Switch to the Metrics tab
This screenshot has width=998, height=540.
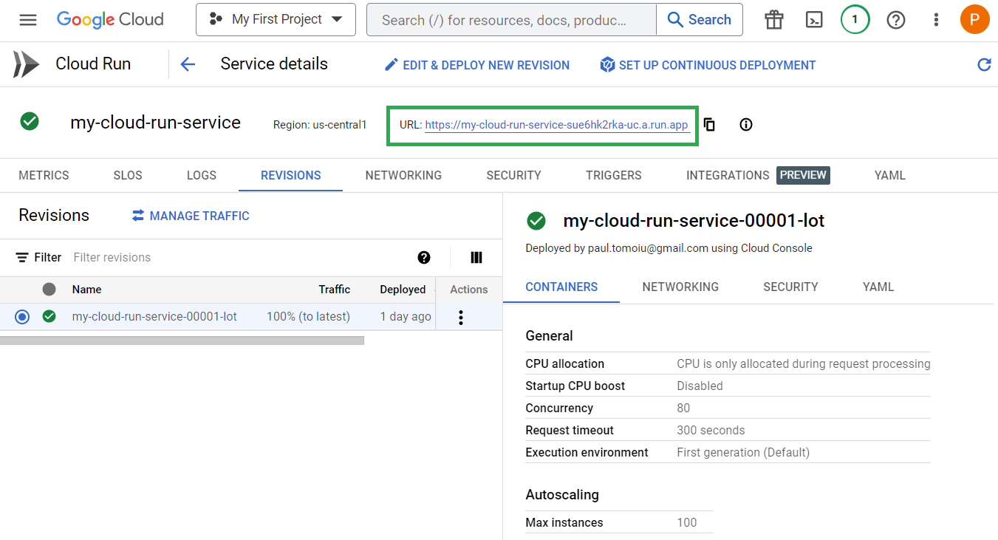(44, 175)
